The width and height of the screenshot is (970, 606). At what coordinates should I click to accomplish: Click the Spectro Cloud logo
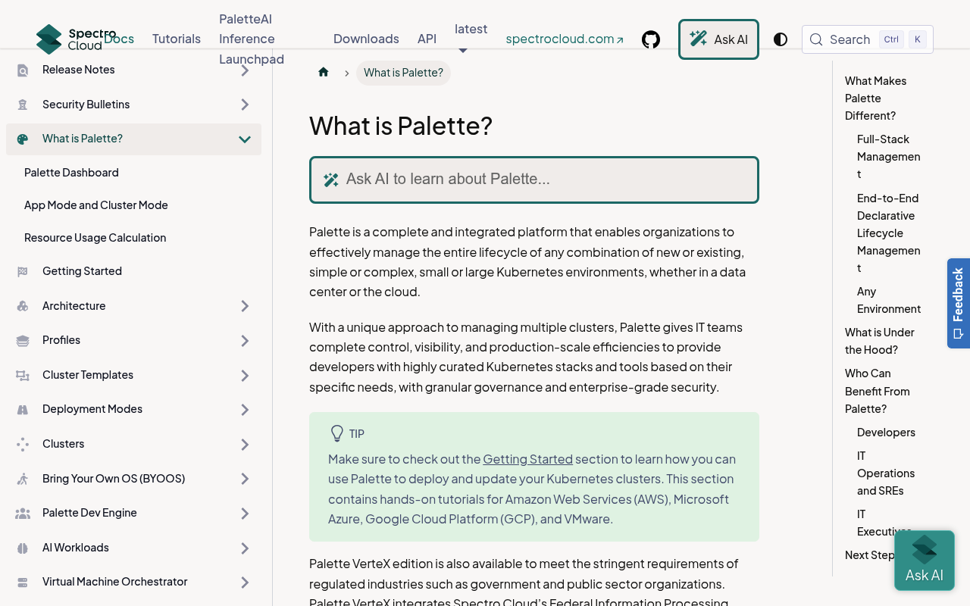pyautogui.click(x=76, y=39)
